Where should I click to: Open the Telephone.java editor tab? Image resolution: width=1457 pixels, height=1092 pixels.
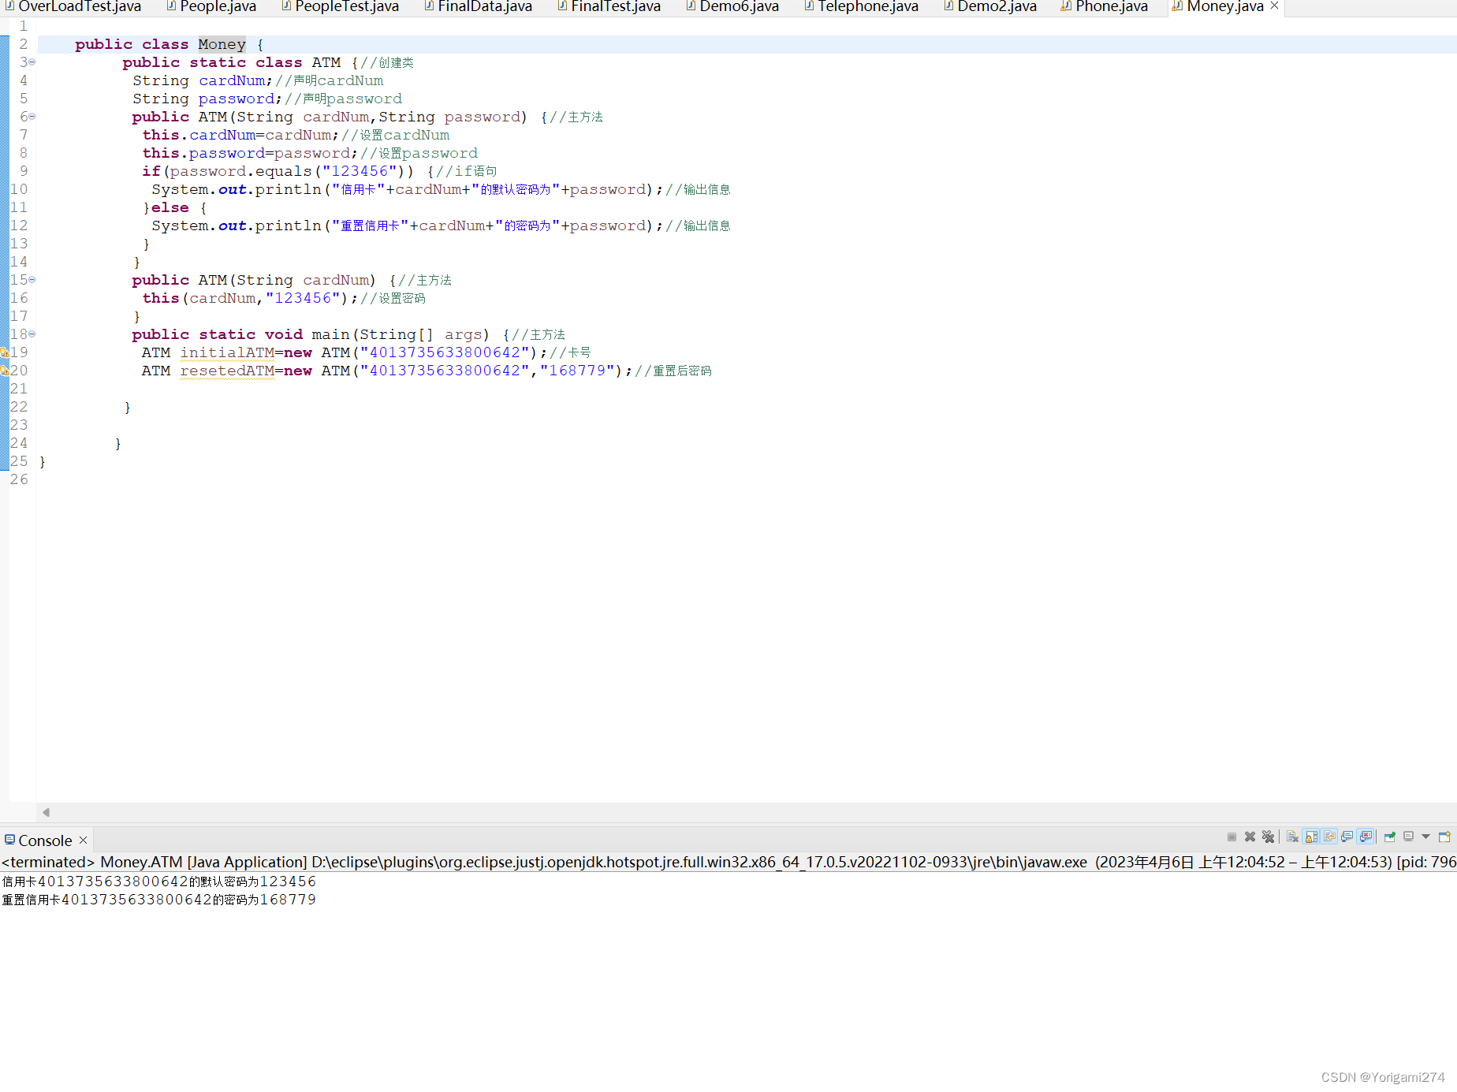(x=861, y=6)
